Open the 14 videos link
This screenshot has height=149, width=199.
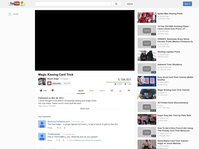(x=64, y=79)
